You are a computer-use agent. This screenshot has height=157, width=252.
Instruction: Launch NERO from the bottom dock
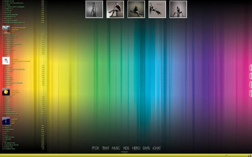pyautogui.click(x=136, y=148)
